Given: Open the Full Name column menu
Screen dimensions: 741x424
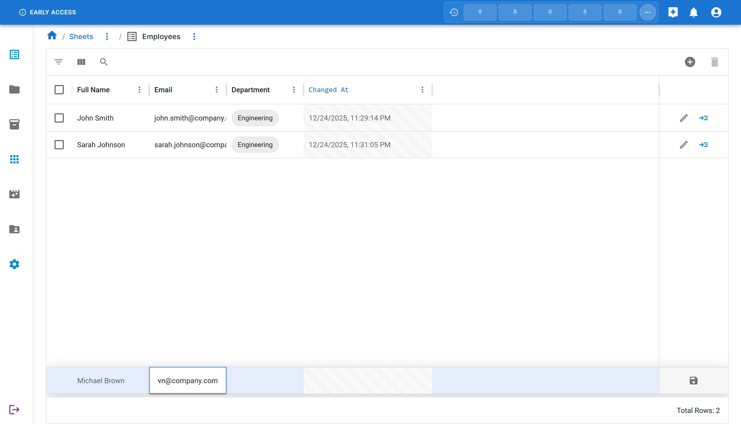Looking at the screenshot, I should [139, 90].
